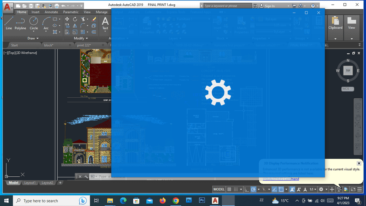Select the Mirror tool
The image size is (366, 206).
(x=75, y=25)
